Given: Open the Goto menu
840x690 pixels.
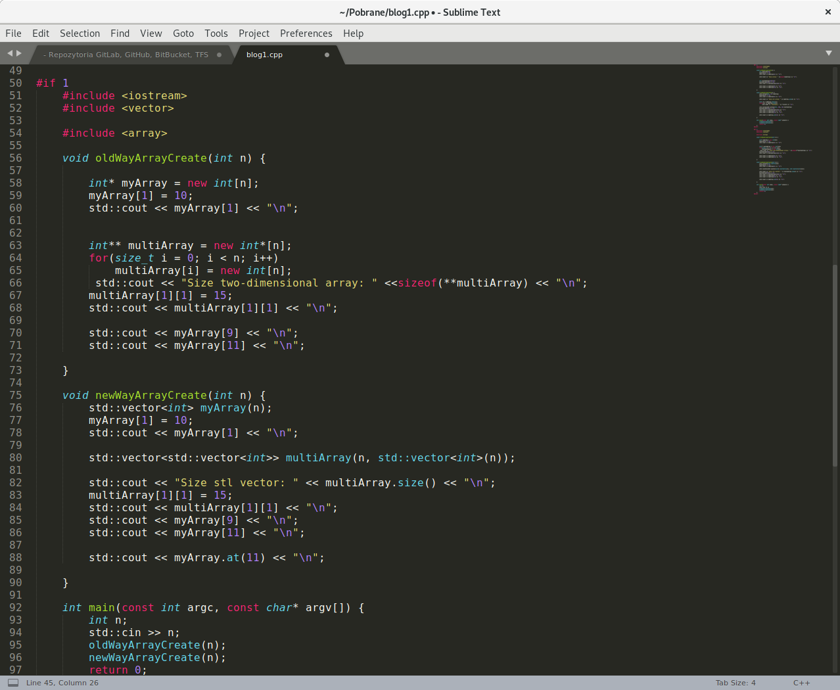Looking at the screenshot, I should [x=183, y=34].
